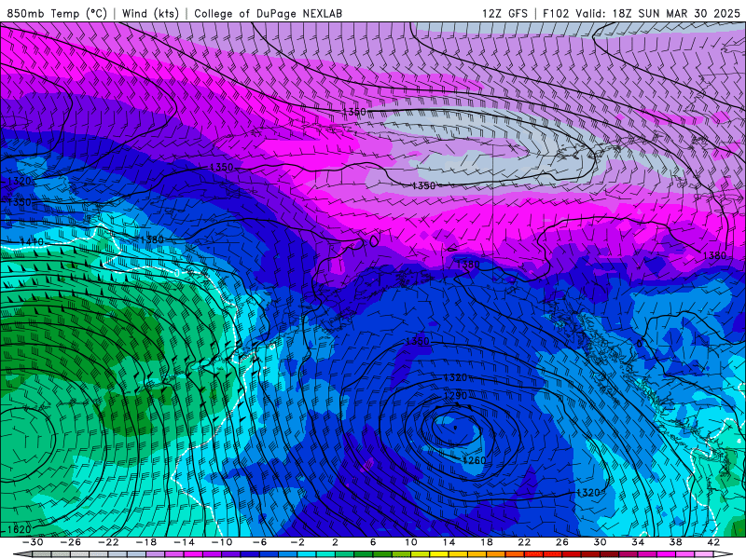Click the "Wind (kts)" header label
Screen dimensions: 746x559
(x=150, y=13)
